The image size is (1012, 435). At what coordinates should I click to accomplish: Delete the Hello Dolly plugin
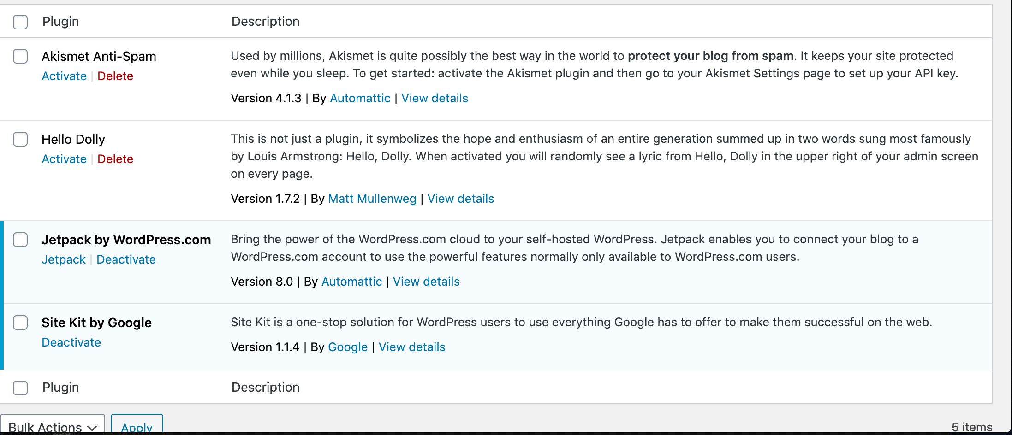[x=115, y=159]
